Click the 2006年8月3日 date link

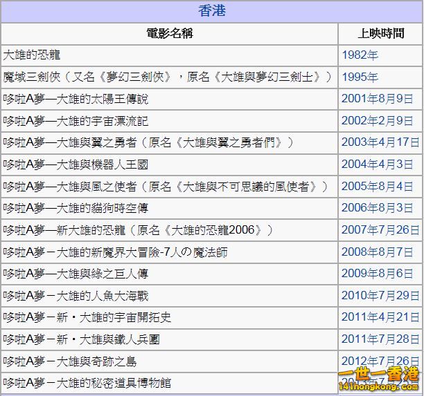tap(377, 208)
